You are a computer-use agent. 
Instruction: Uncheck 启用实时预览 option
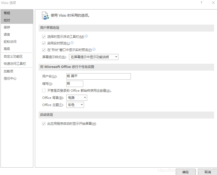(x=44, y=43)
